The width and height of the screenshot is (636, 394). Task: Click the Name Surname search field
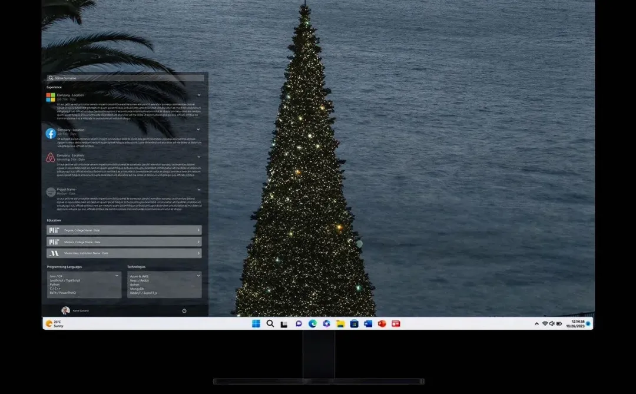125,78
